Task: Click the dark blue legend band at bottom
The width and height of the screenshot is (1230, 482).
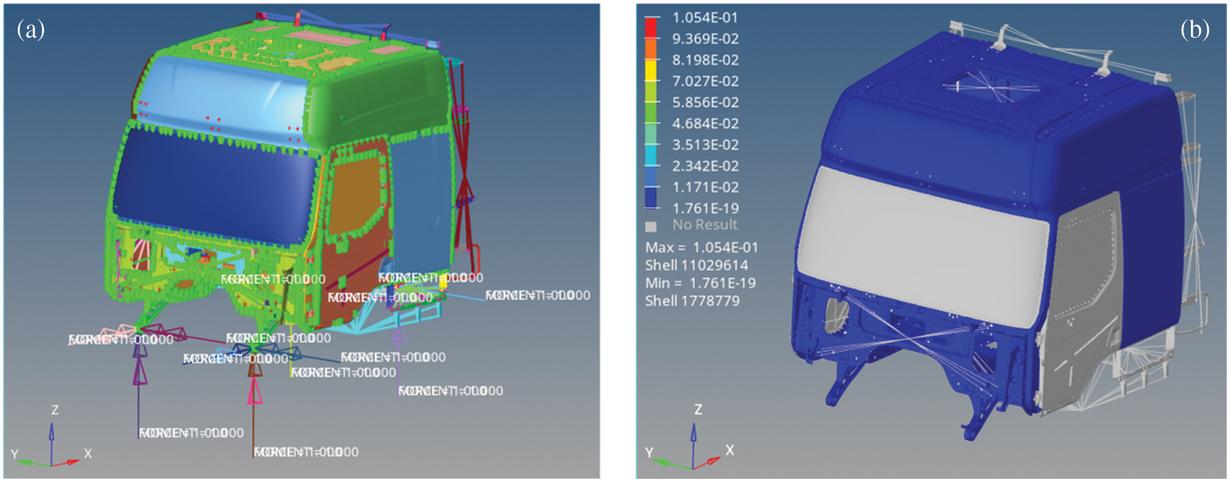Action: pos(651,197)
